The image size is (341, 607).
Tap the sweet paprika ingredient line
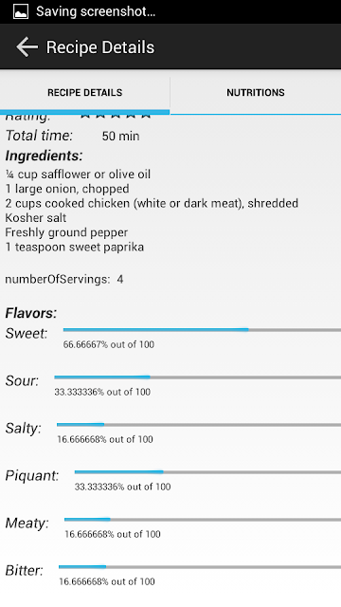point(75,247)
